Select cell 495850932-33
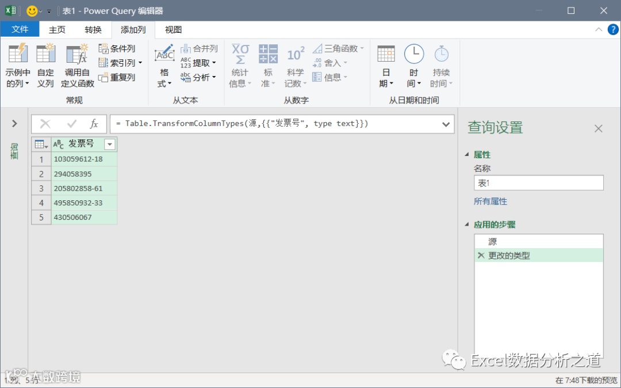This screenshot has height=388, width=621. click(x=85, y=203)
